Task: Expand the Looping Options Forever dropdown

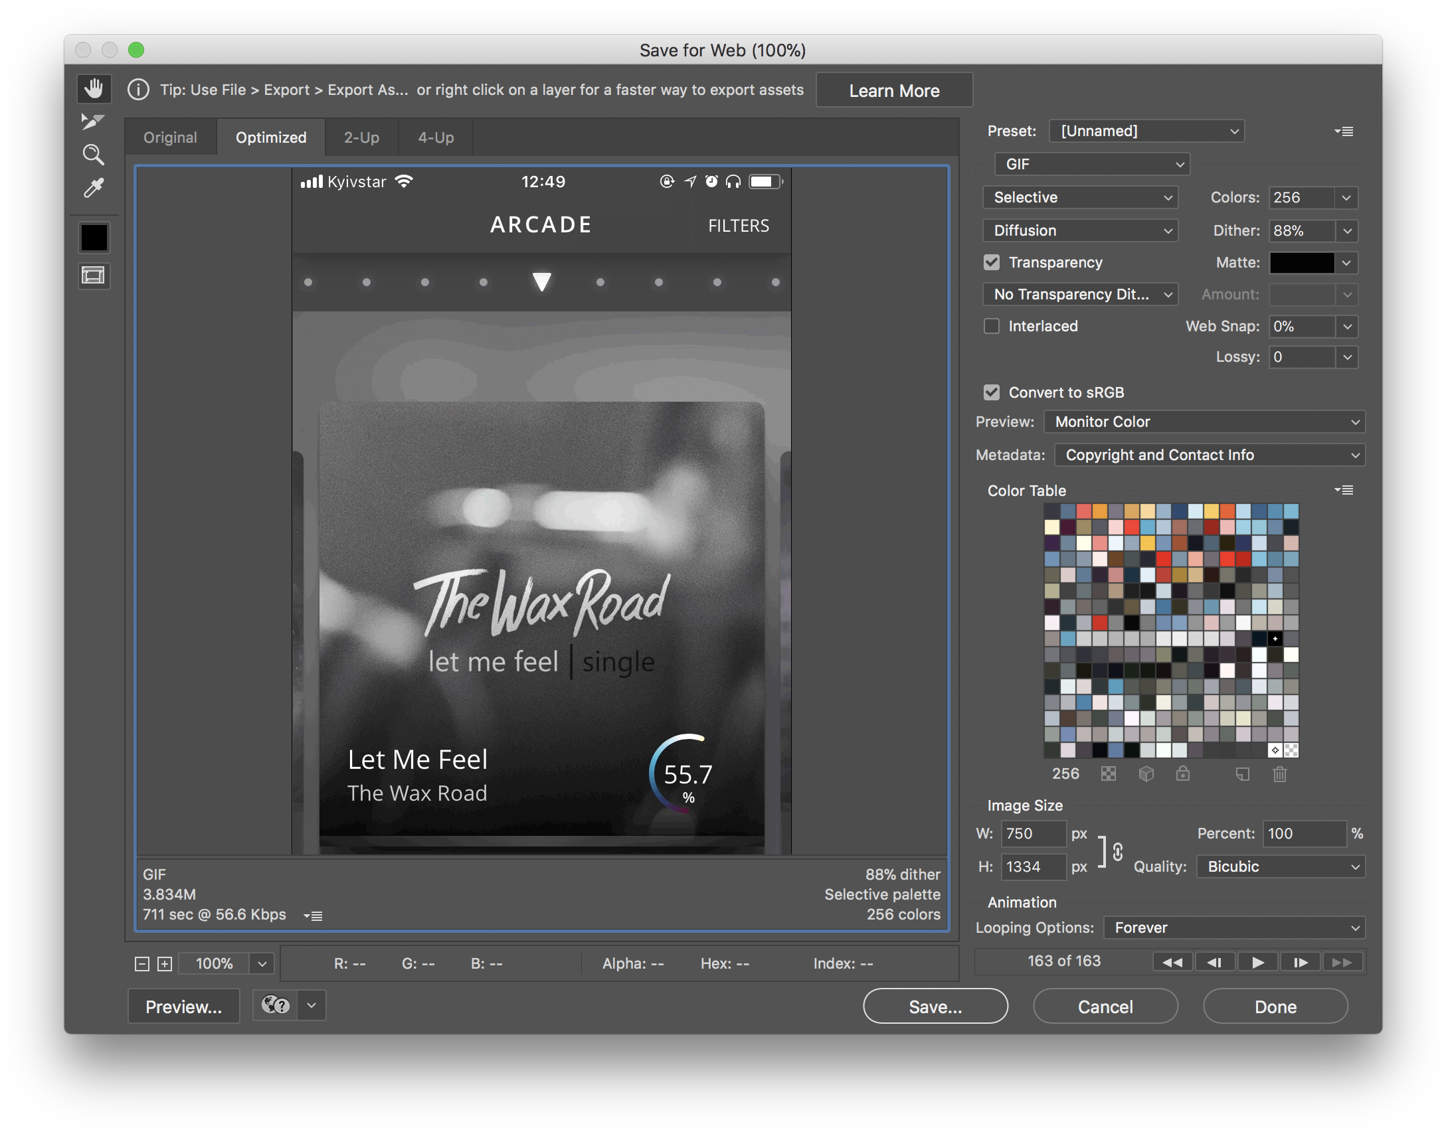Action: (x=1234, y=928)
